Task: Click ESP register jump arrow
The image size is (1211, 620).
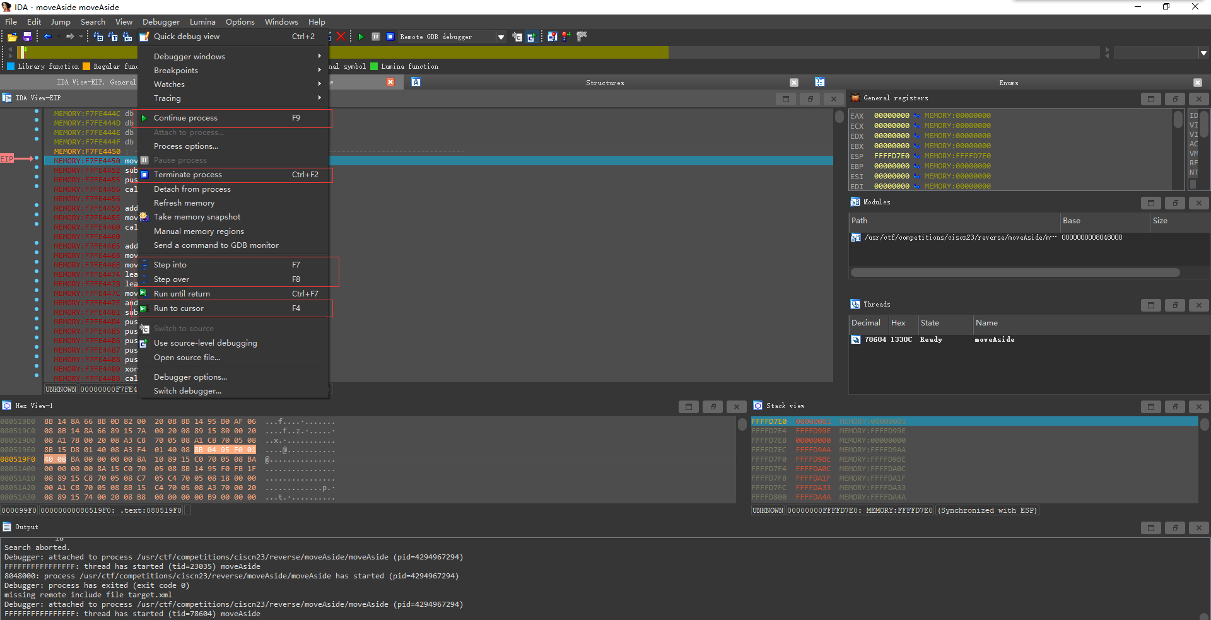Action: point(917,156)
